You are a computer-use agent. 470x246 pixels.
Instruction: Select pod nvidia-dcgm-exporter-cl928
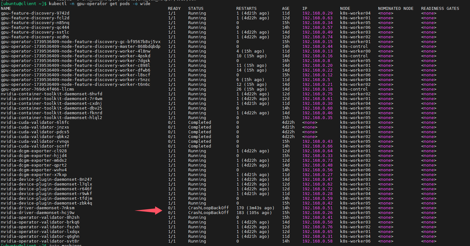click(34, 151)
